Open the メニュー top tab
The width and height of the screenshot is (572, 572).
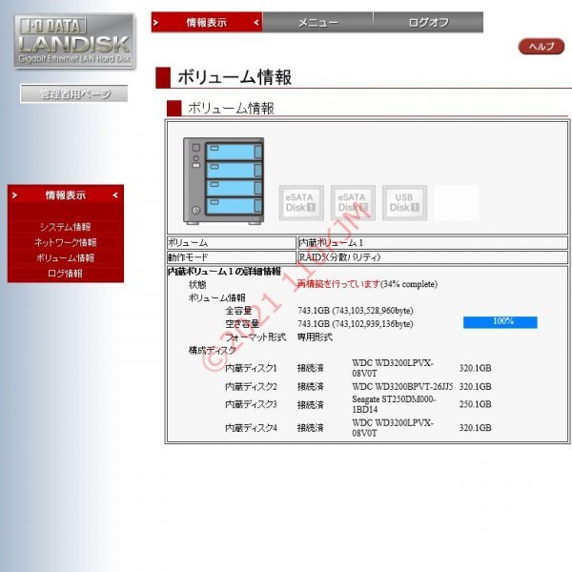318,22
